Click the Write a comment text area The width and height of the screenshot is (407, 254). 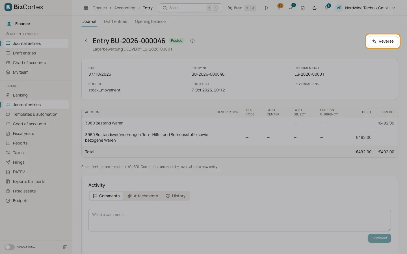click(240, 220)
